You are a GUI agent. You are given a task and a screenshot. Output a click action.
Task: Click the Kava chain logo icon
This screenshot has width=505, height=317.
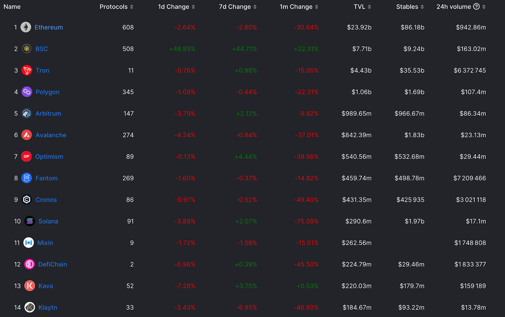tap(30, 286)
